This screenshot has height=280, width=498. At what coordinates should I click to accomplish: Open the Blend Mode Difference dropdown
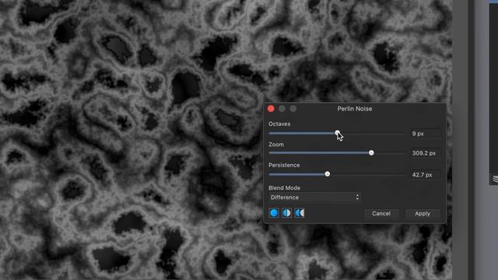pos(314,198)
